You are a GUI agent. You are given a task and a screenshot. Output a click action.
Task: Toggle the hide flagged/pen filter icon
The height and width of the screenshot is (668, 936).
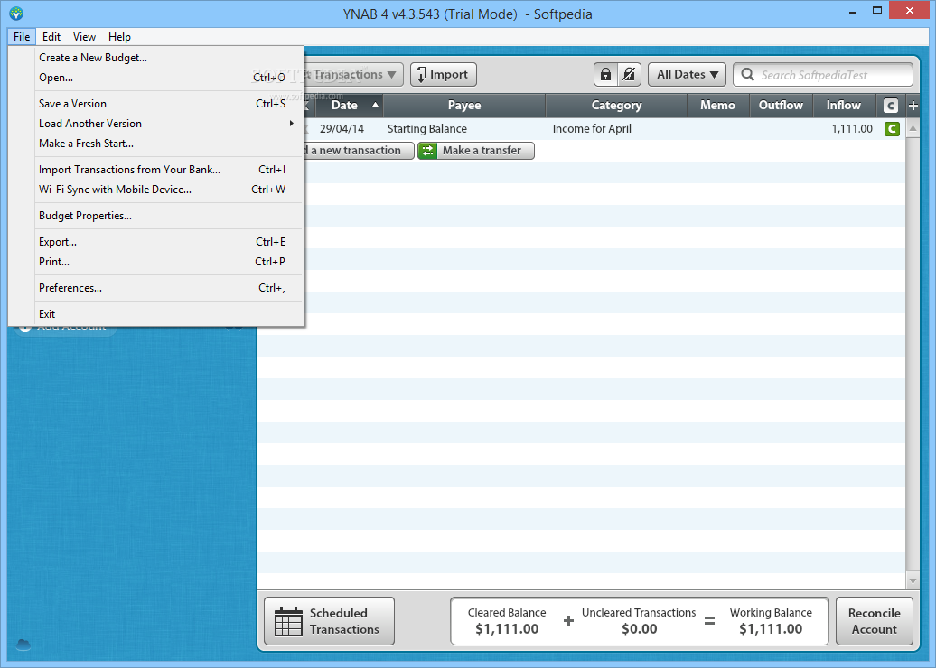coord(629,75)
